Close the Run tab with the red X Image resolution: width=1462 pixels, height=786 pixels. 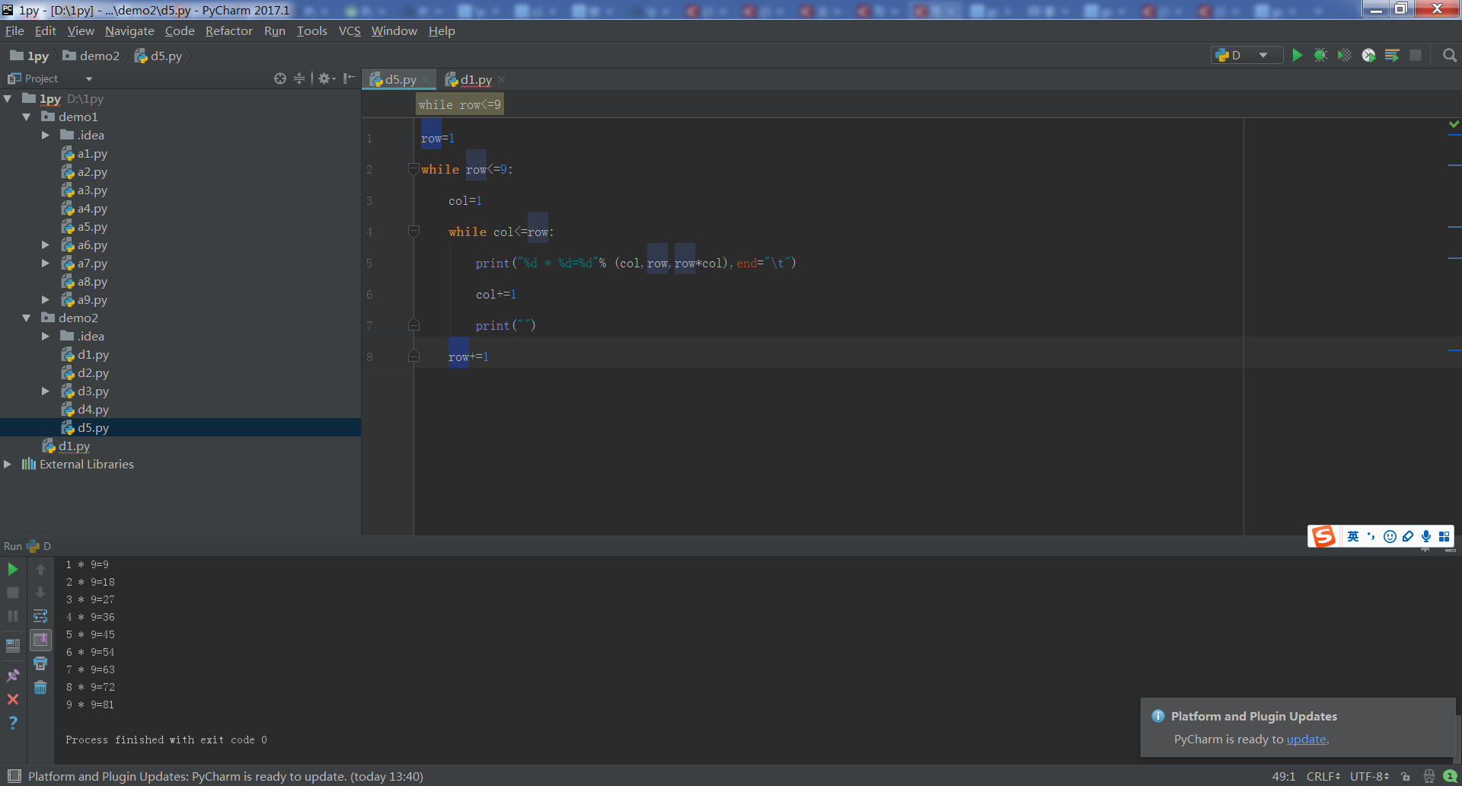tap(13, 698)
